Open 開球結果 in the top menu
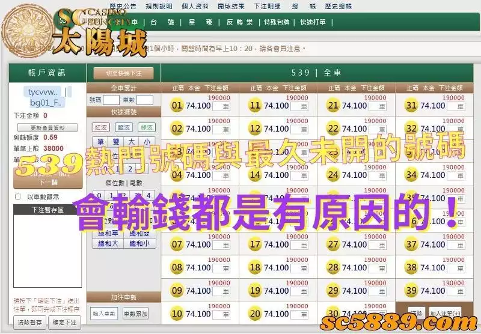The width and height of the screenshot is (481, 334). (231, 6)
